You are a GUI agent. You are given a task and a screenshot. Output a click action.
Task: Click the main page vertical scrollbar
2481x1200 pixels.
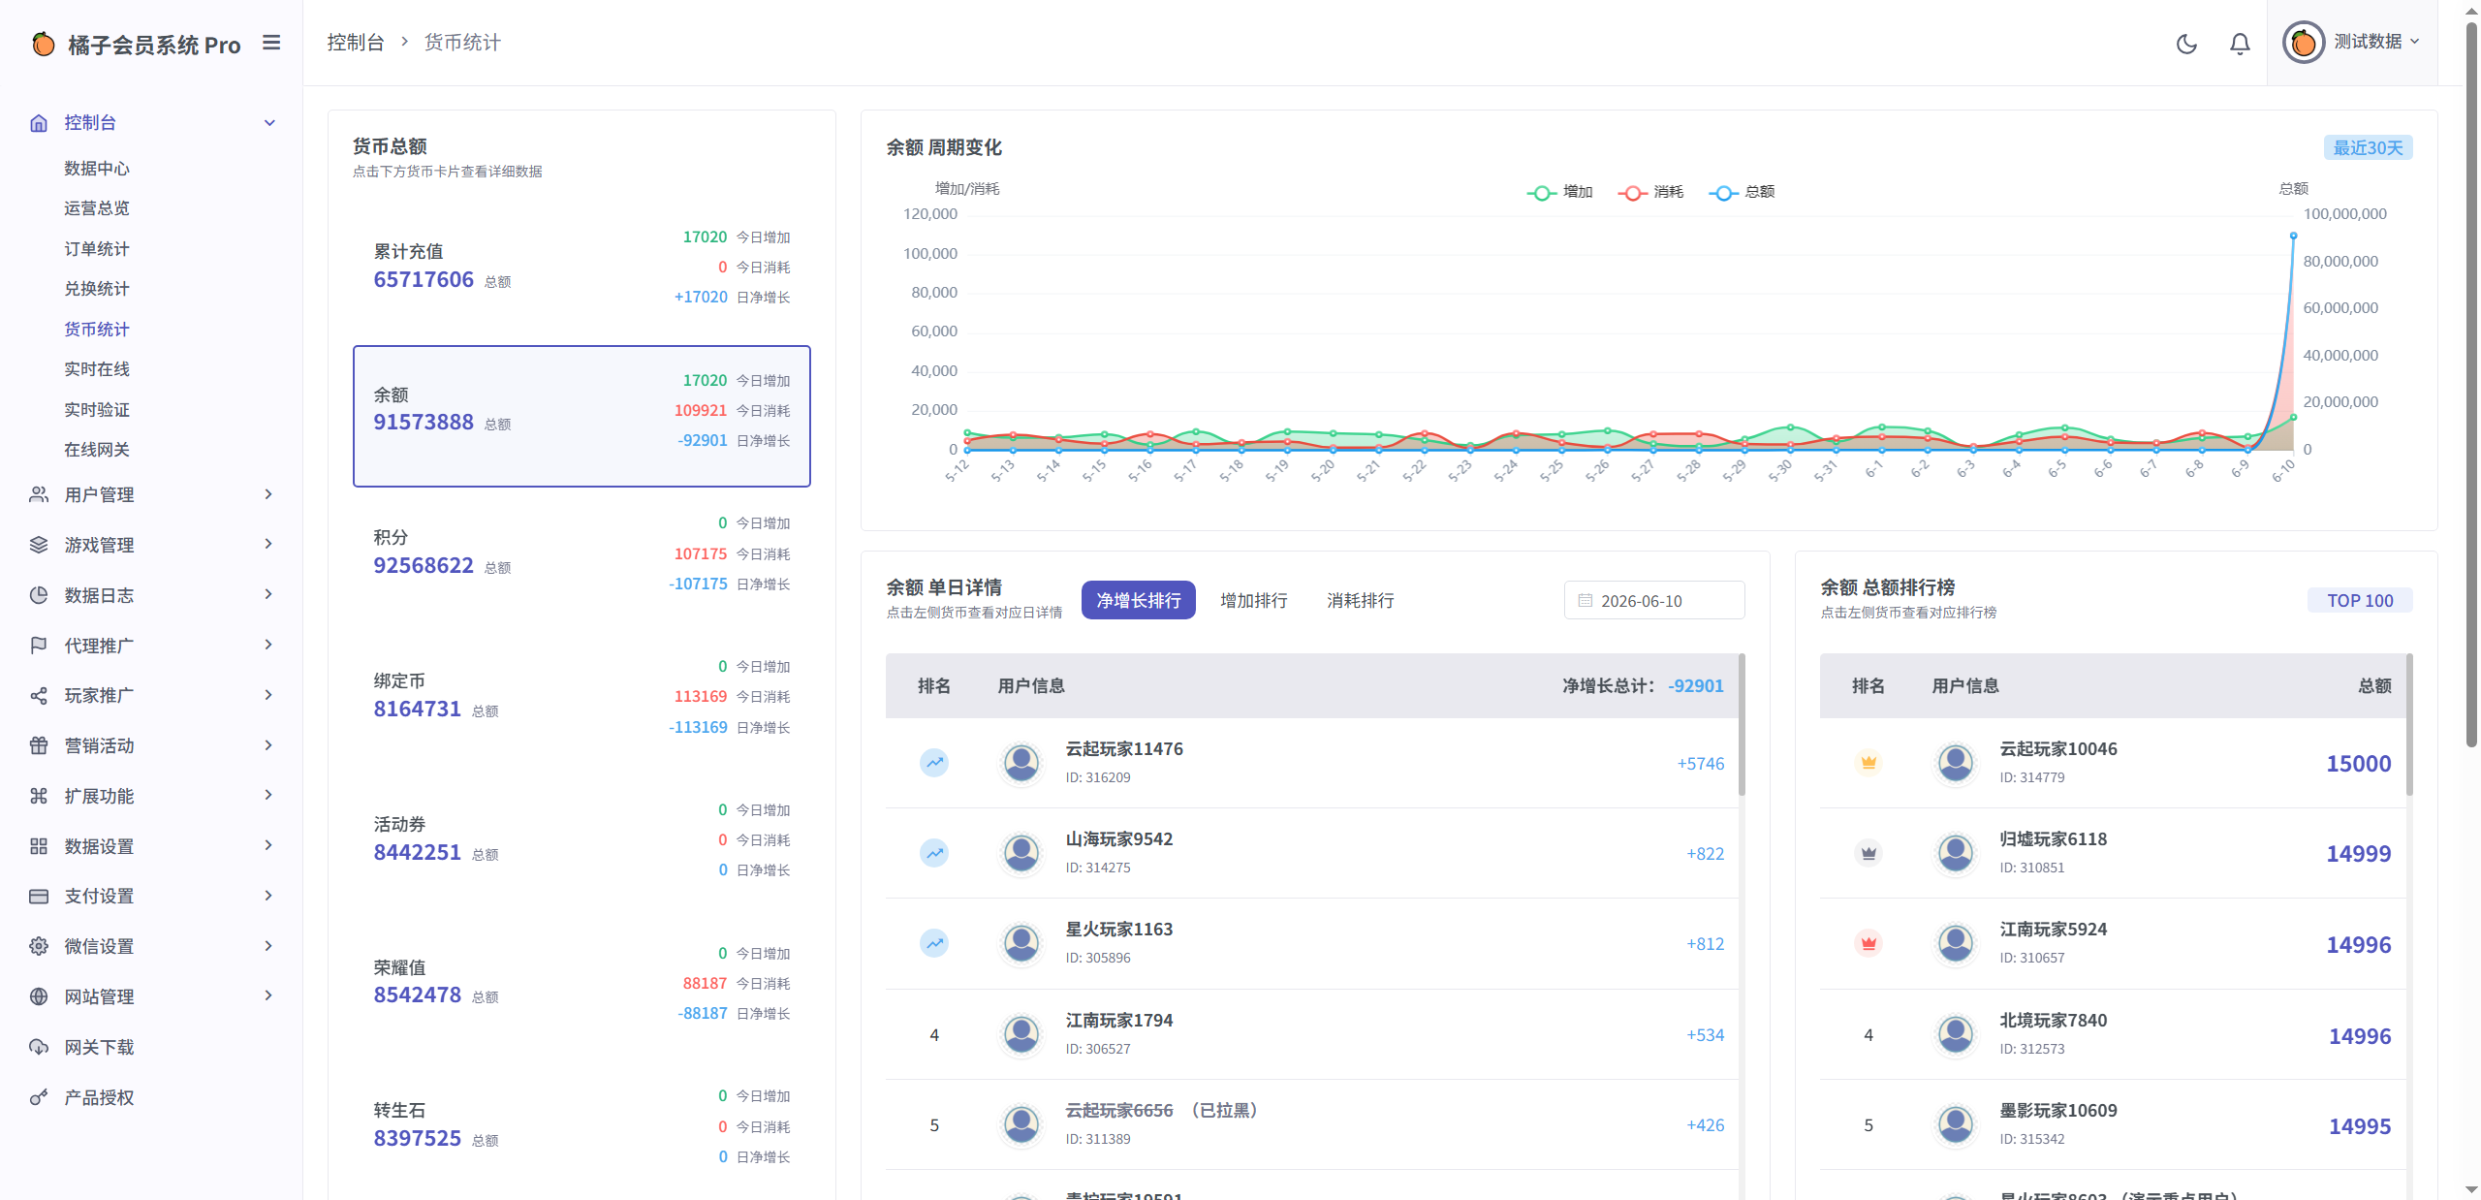(x=2470, y=388)
